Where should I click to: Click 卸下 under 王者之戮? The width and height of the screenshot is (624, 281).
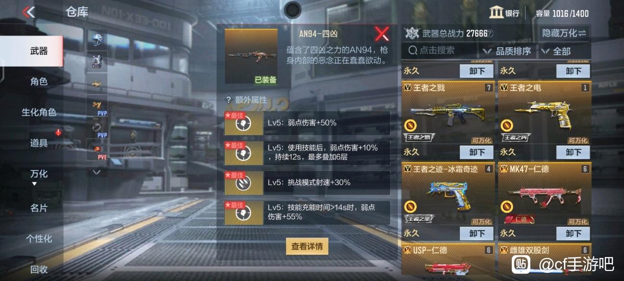coord(477,152)
